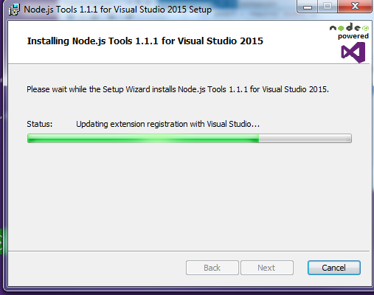374x295 pixels.
Task: Click the Node.js logo in header
Action: (349, 27)
